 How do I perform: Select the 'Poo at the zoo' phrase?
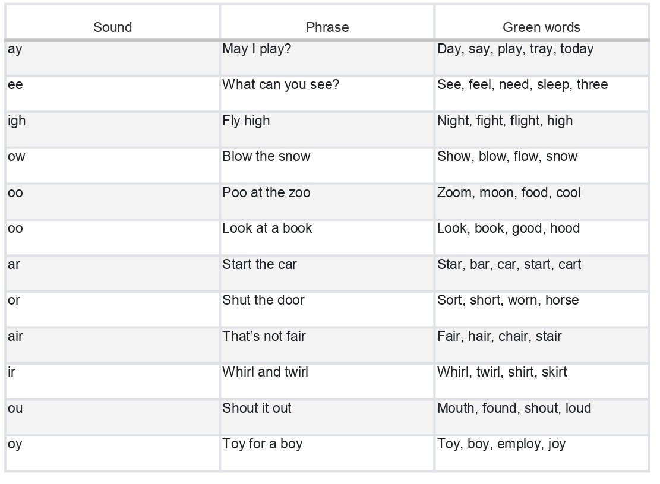pyautogui.click(x=266, y=192)
